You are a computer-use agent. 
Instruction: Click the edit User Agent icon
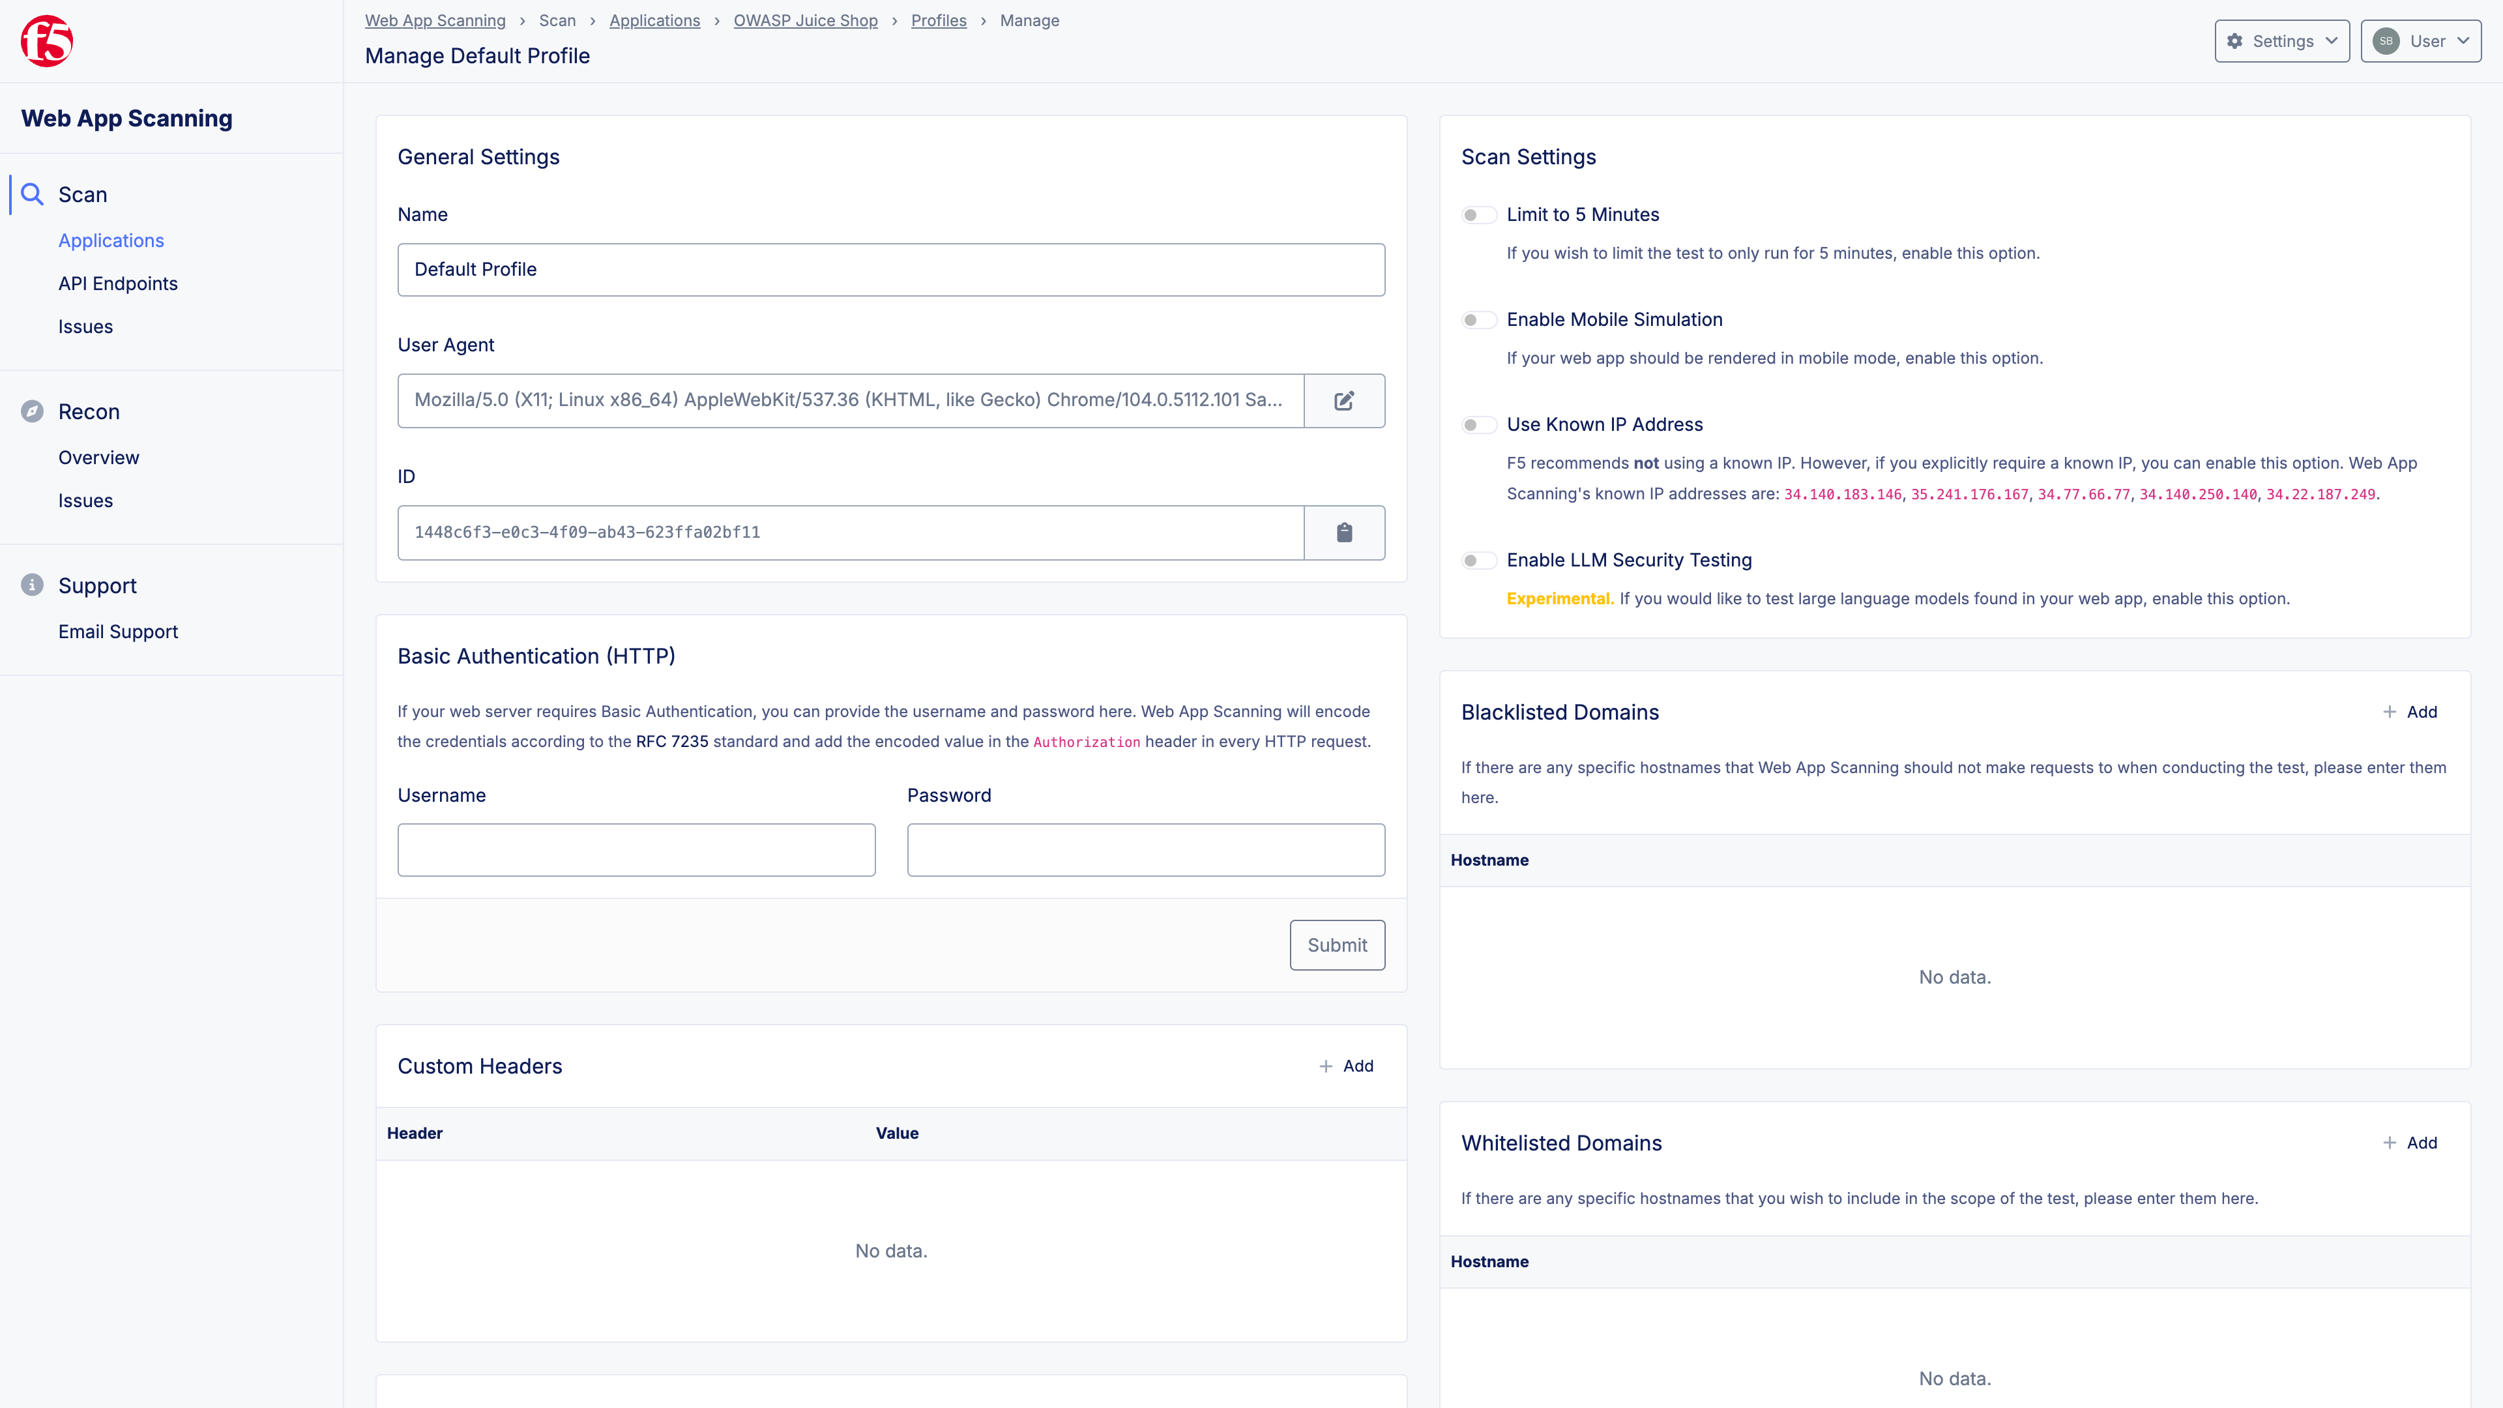pyautogui.click(x=1344, y=400)
